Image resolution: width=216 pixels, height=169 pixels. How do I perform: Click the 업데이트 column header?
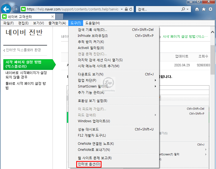click(x=182, y=56)
